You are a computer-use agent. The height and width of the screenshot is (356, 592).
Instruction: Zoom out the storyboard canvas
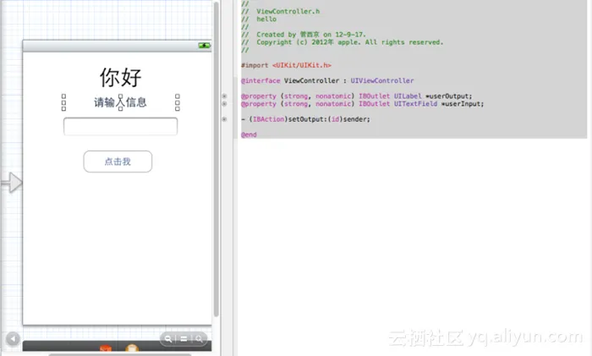coord(168,339)
